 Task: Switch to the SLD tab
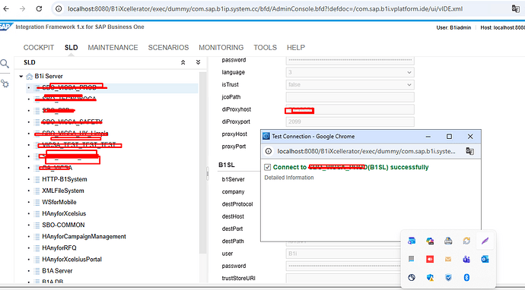[x=72, y=47]
